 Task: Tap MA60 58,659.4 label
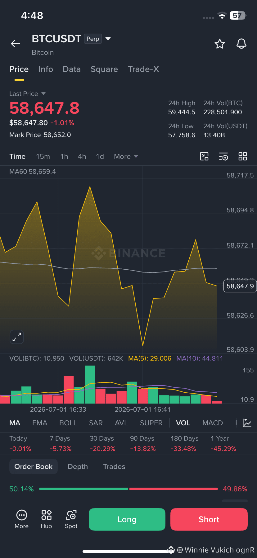33,172
